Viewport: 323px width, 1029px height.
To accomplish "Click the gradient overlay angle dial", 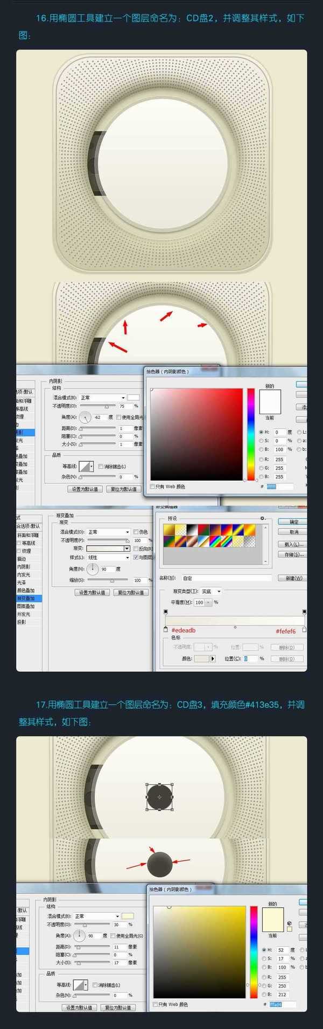I will point(93,569).
